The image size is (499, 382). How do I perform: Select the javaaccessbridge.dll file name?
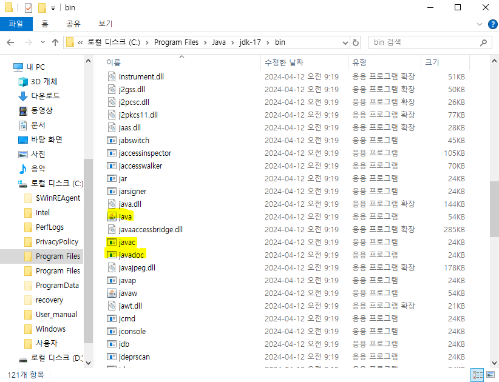[x=151, y=229]
